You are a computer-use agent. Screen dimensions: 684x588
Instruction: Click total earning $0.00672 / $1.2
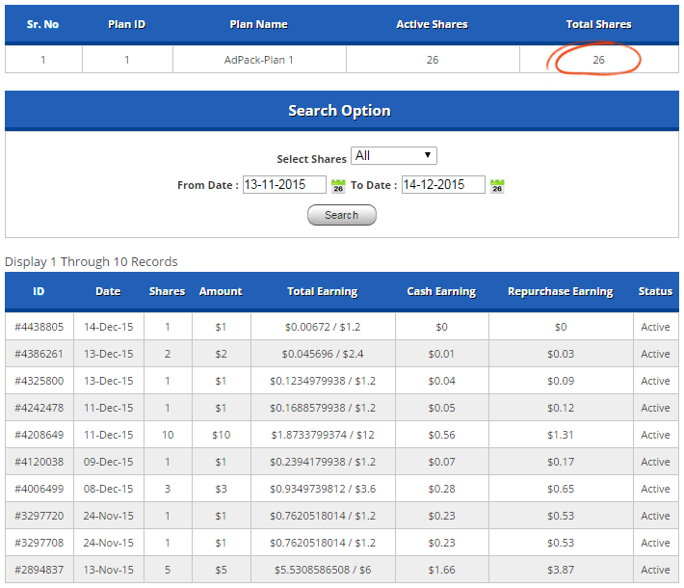323,327
